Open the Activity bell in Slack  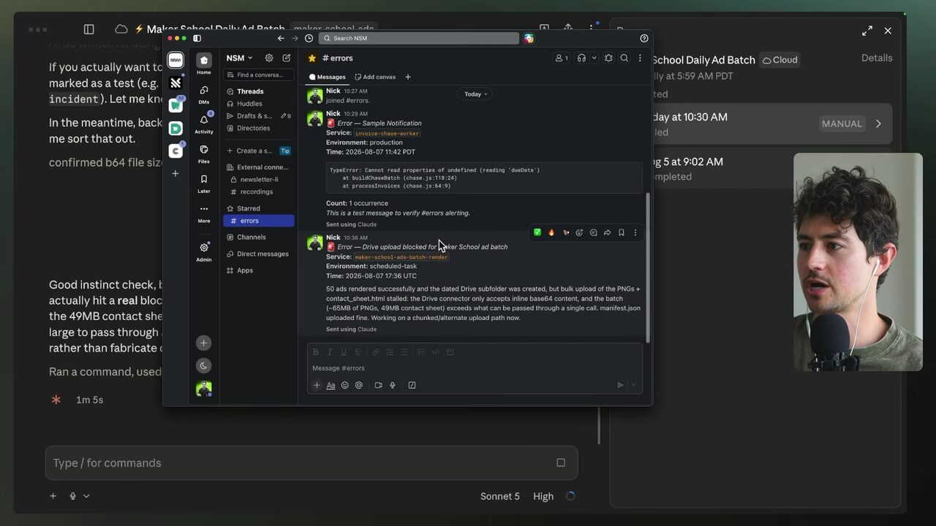click(204, 123)
